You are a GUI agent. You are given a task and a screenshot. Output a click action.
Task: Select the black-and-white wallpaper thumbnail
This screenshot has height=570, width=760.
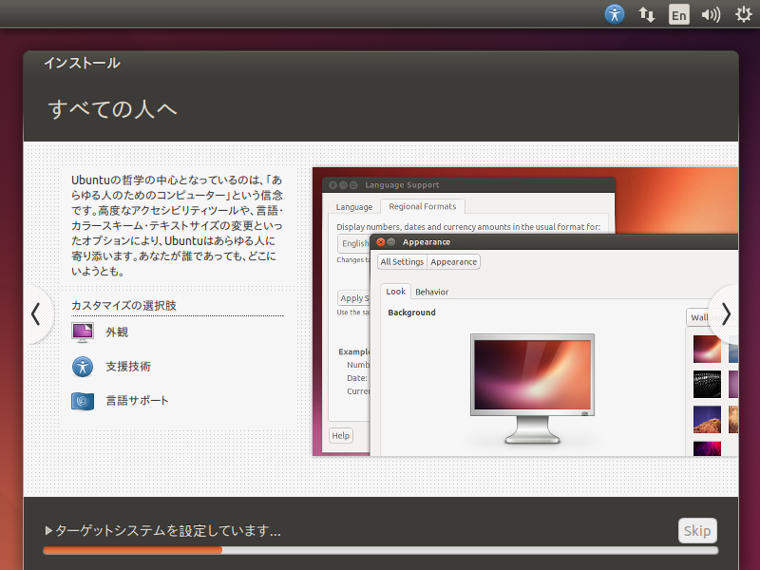(707, 384)
